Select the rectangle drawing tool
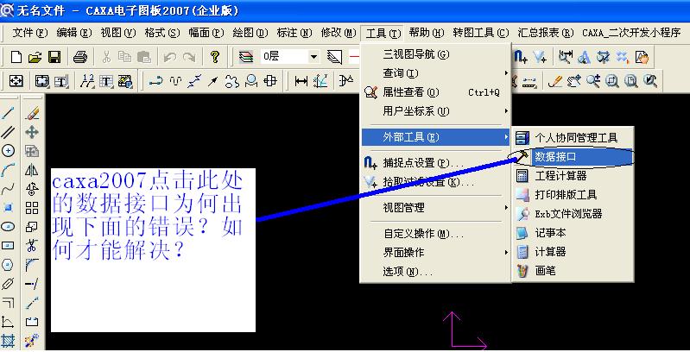The height and width of the screenshot is (352, 690). (x=8, y=246)
